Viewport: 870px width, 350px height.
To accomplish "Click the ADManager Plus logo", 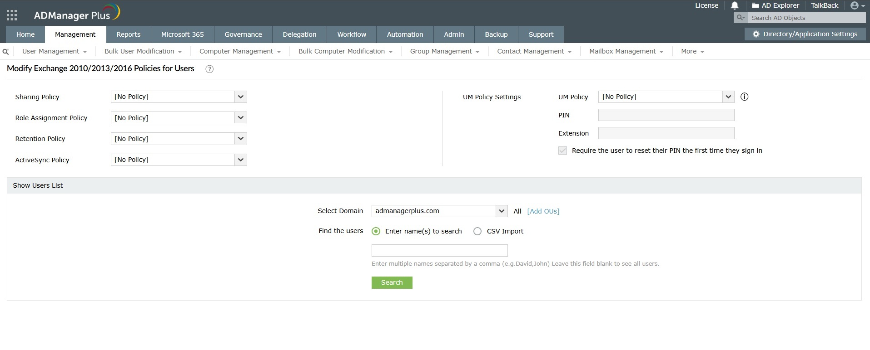I will (x=77, y=13).
